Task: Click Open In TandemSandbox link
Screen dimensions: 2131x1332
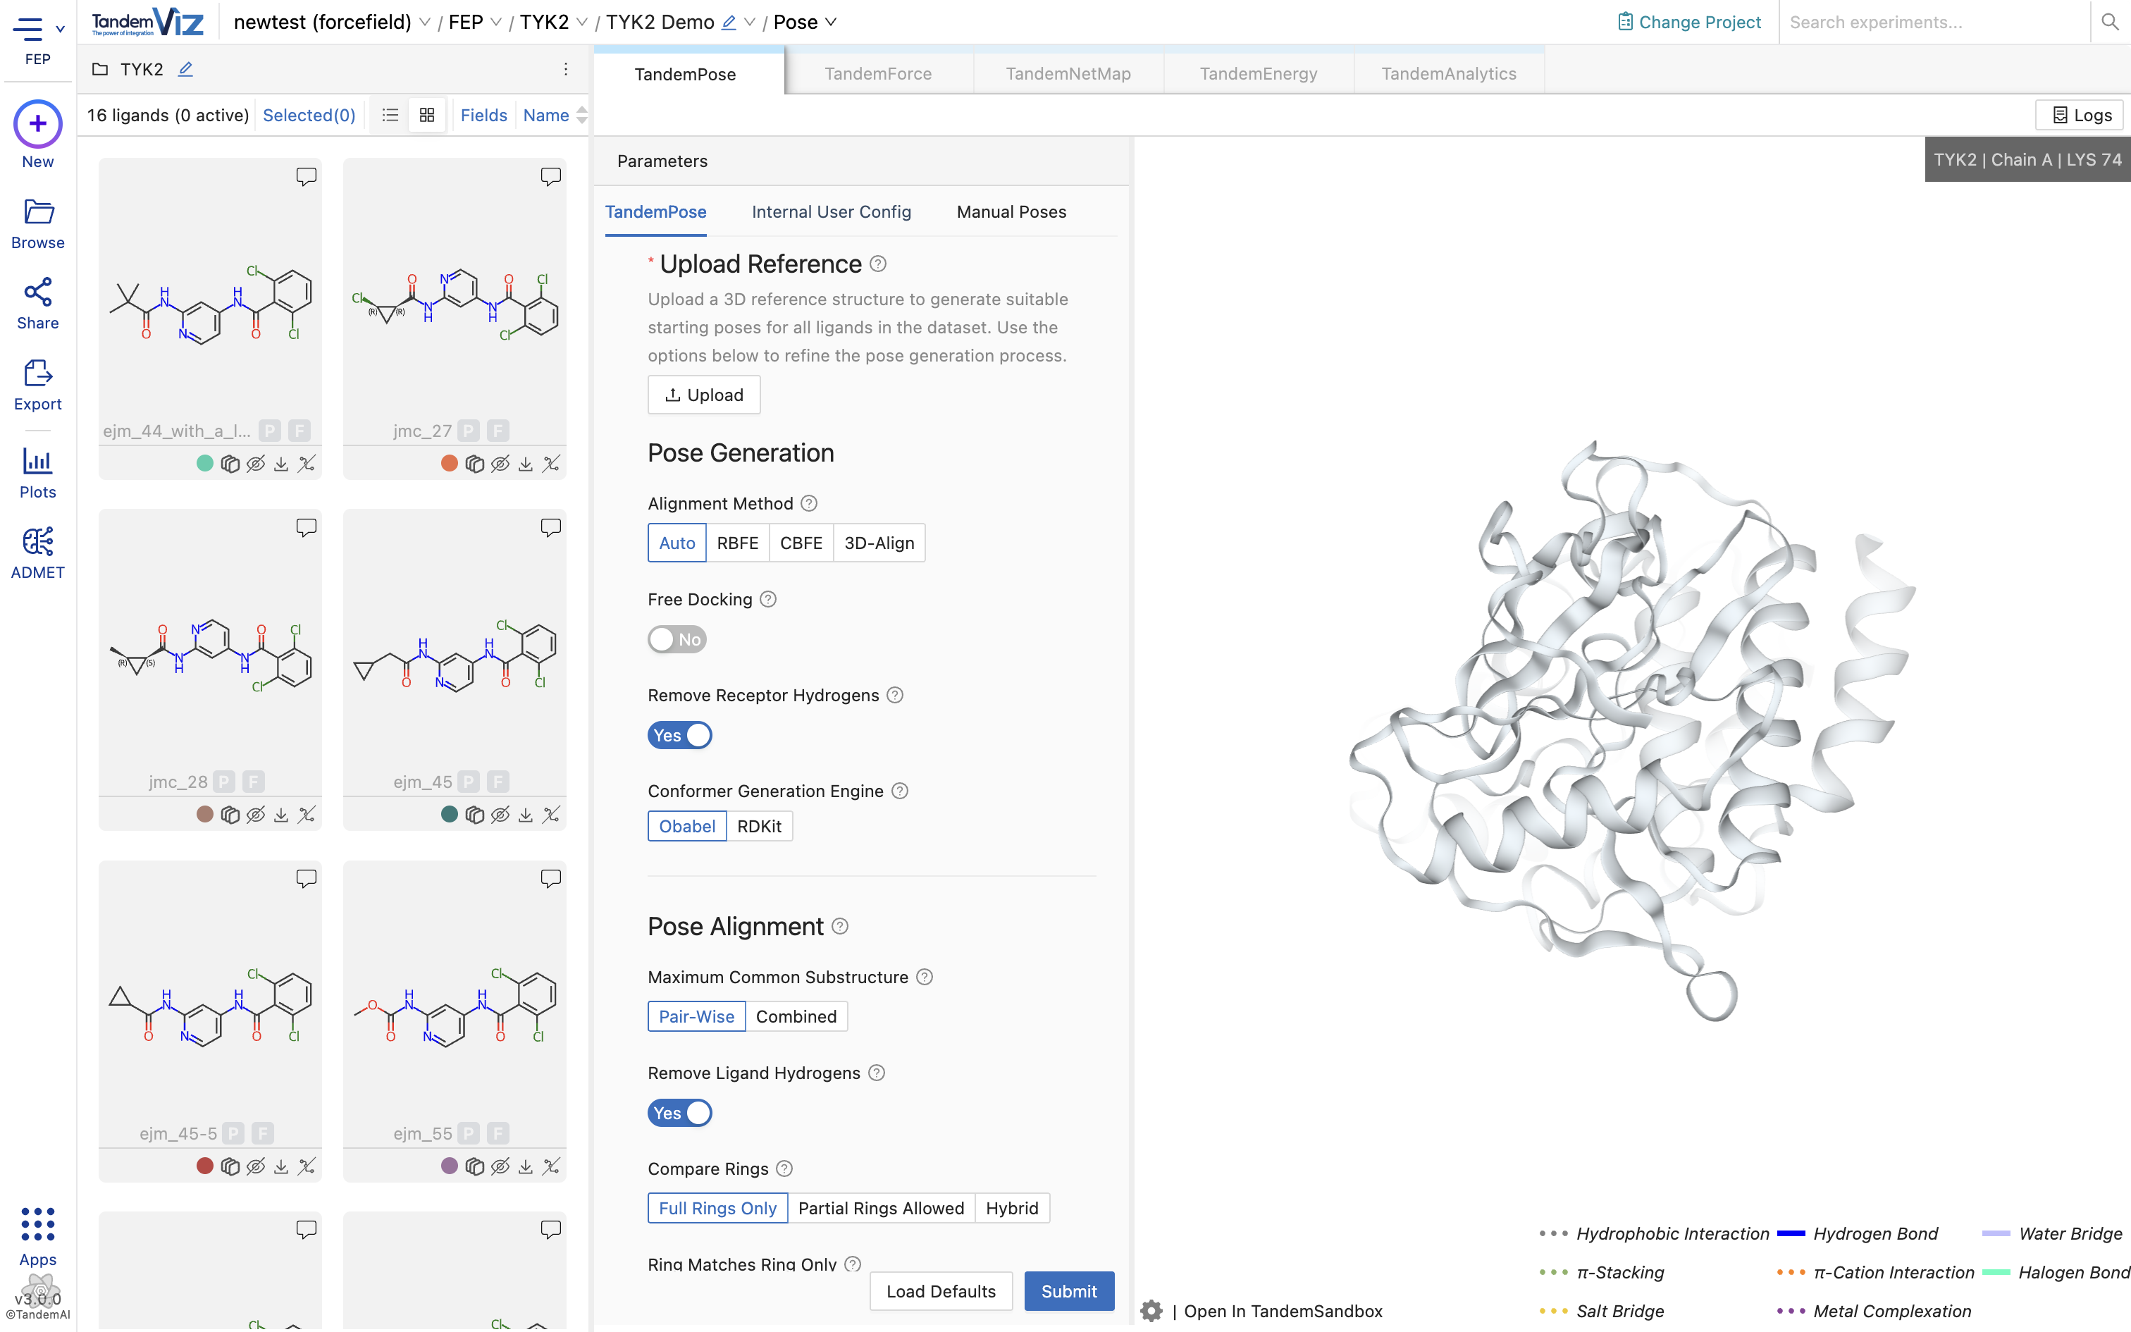Action: tap(1283, 1311)
